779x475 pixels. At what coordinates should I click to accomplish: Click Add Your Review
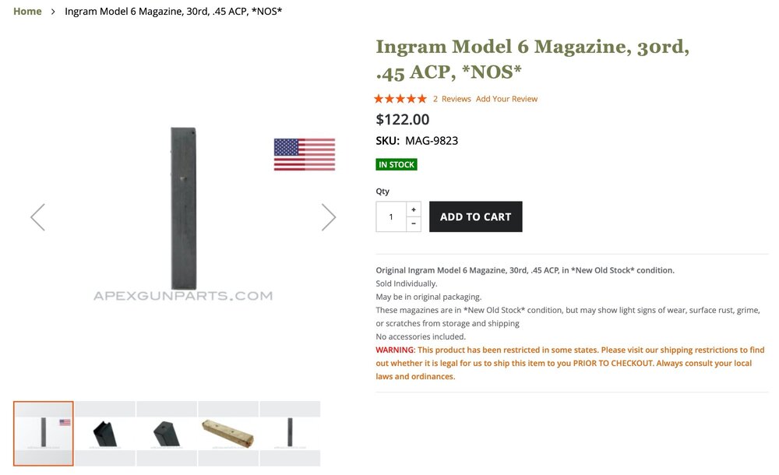[507, 99]
